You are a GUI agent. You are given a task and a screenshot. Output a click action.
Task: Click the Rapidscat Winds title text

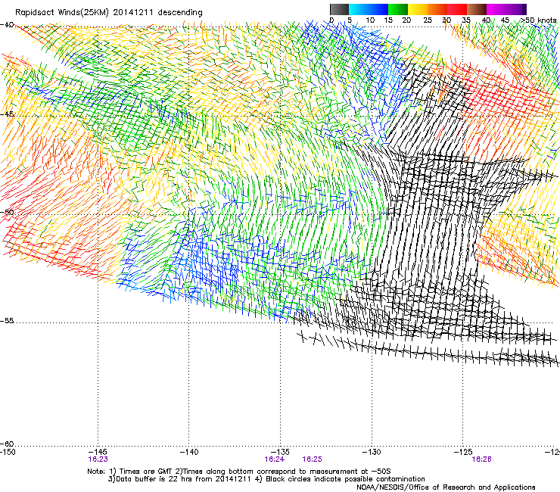pos(108,13)
